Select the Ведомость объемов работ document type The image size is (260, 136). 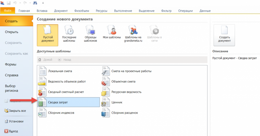coord(69,81)
